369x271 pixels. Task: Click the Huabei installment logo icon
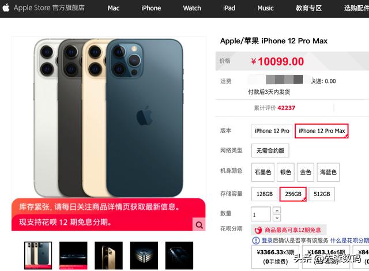click(x=258, y=230)
